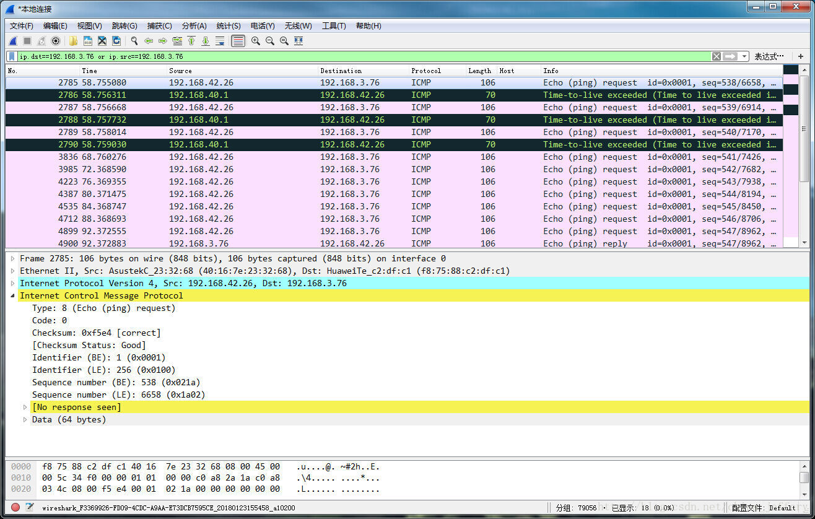Click the resize columns toolbar icon
Viewport: 815px width, 519px height.
pos(299,41)
